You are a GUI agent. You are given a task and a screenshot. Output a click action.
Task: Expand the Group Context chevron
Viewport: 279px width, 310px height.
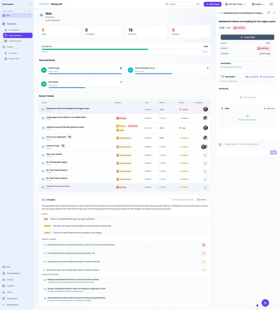30,11
